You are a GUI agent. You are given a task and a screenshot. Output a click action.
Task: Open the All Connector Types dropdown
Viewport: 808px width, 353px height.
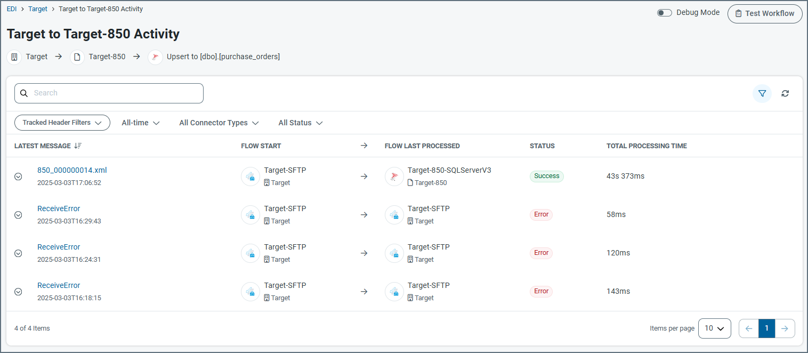pos(219,123)
